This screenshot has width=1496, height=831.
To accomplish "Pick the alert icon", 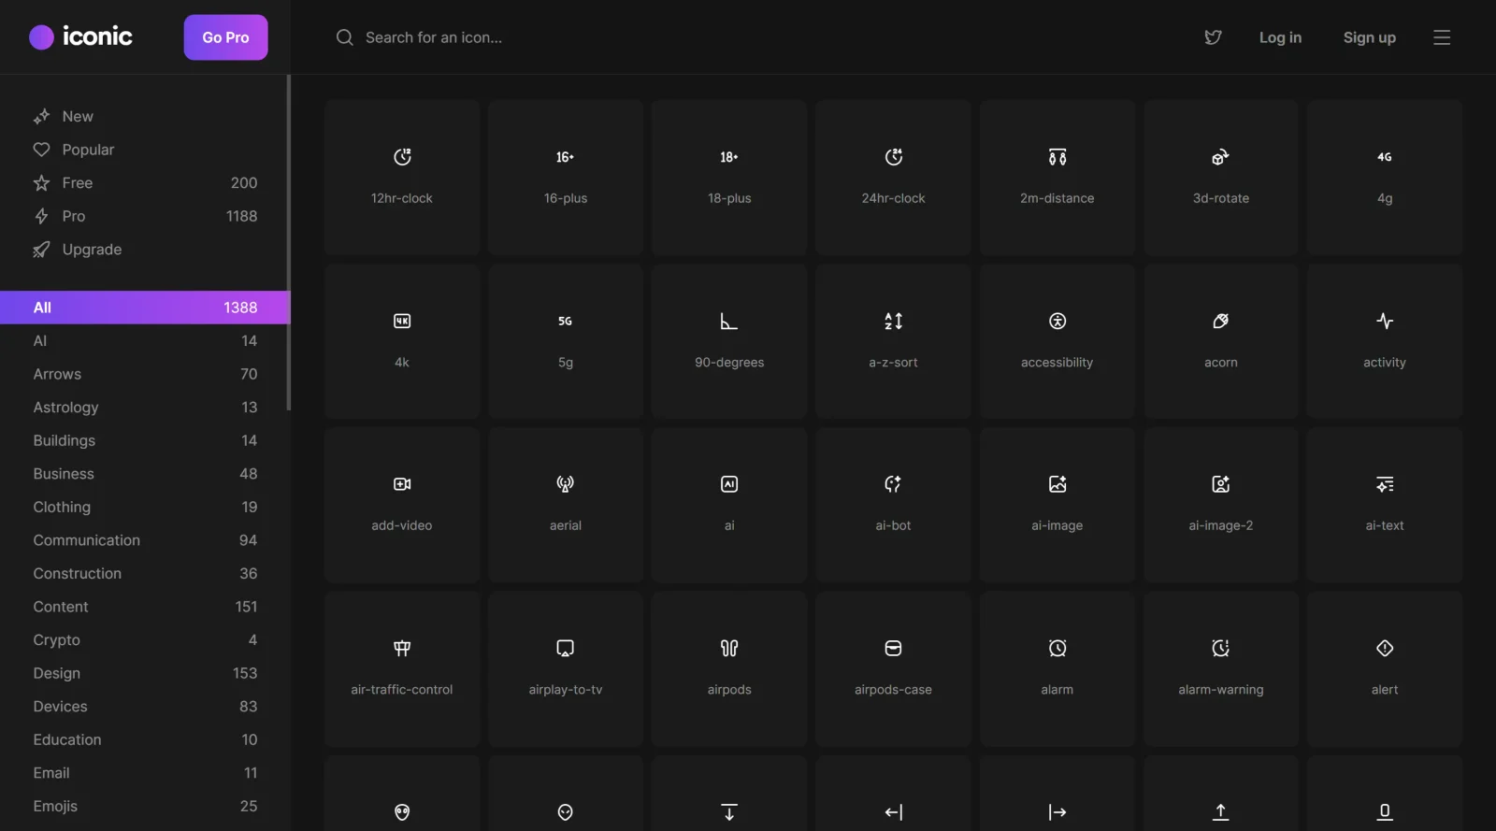I will (x=1385, y=668).
